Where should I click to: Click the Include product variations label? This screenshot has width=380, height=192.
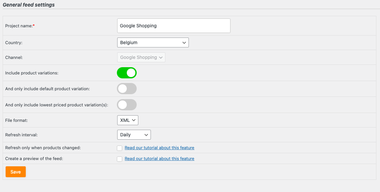tap(32, 73)
